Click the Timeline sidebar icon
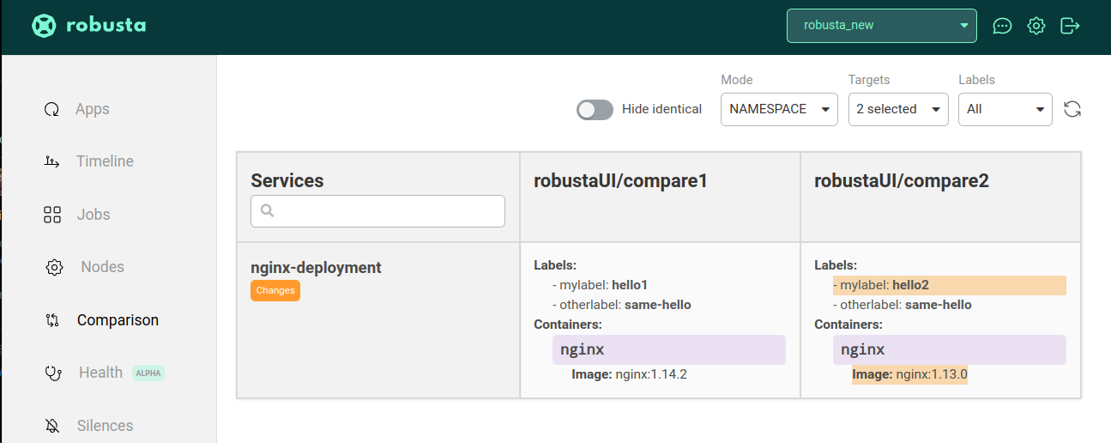Viewport: 1111px width, 443px height. tap(51, 161)
